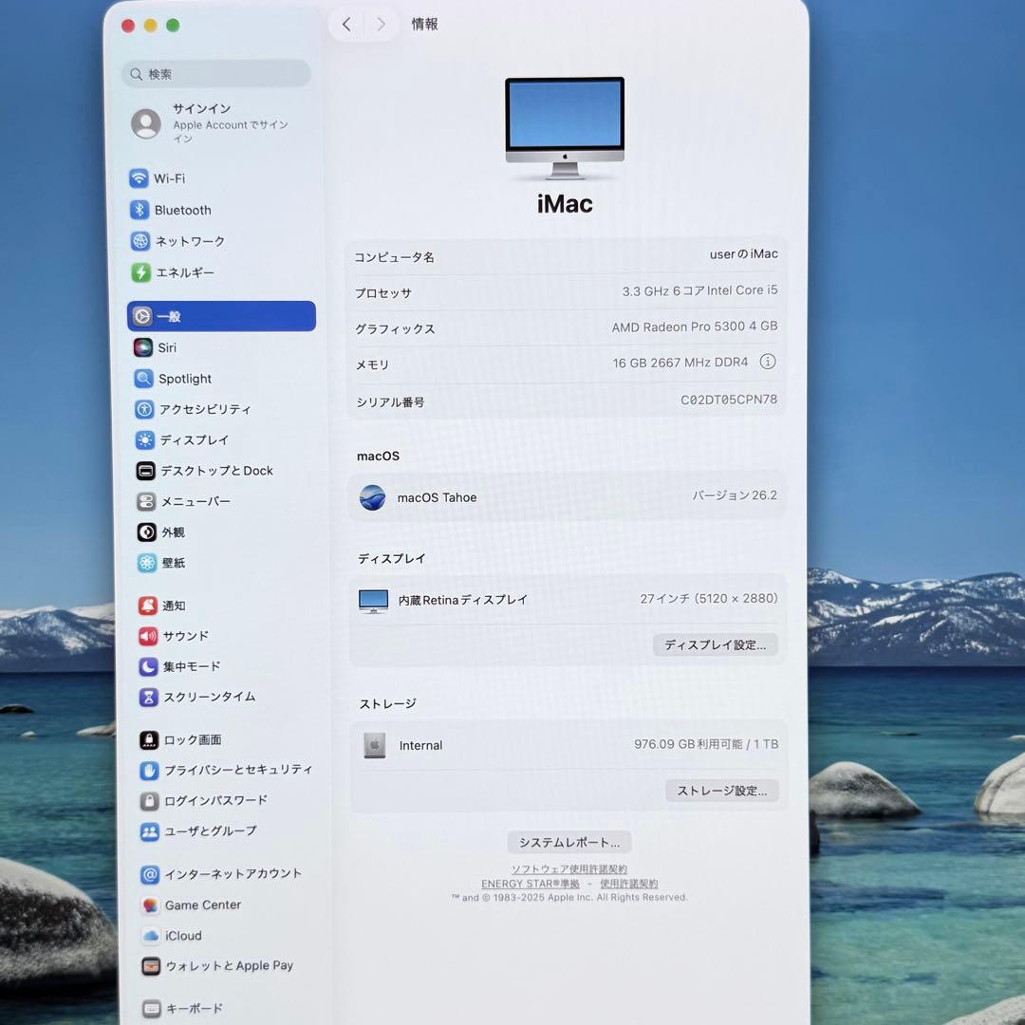Open Siri settings icon
Viewport: 1025px width, 1025px height.
[x=143, y=347]
